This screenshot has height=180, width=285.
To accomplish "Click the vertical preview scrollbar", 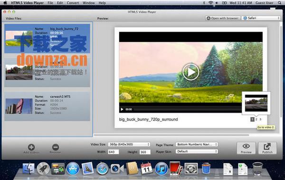I will coord(281,71).
